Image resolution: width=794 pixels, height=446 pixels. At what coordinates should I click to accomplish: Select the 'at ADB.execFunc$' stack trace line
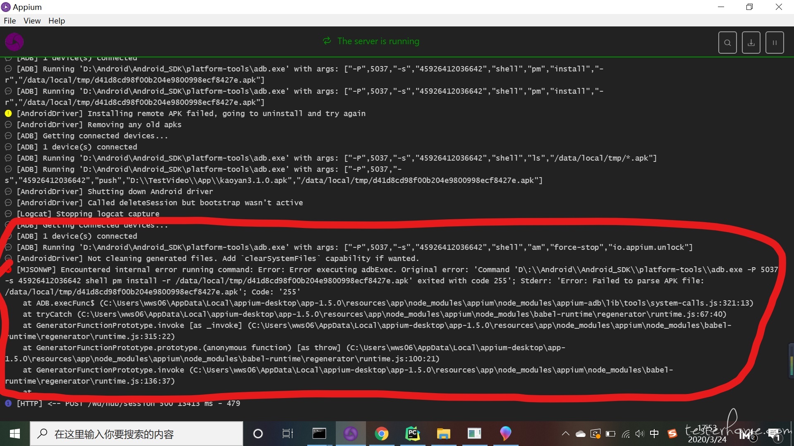[x=388, y=303]
